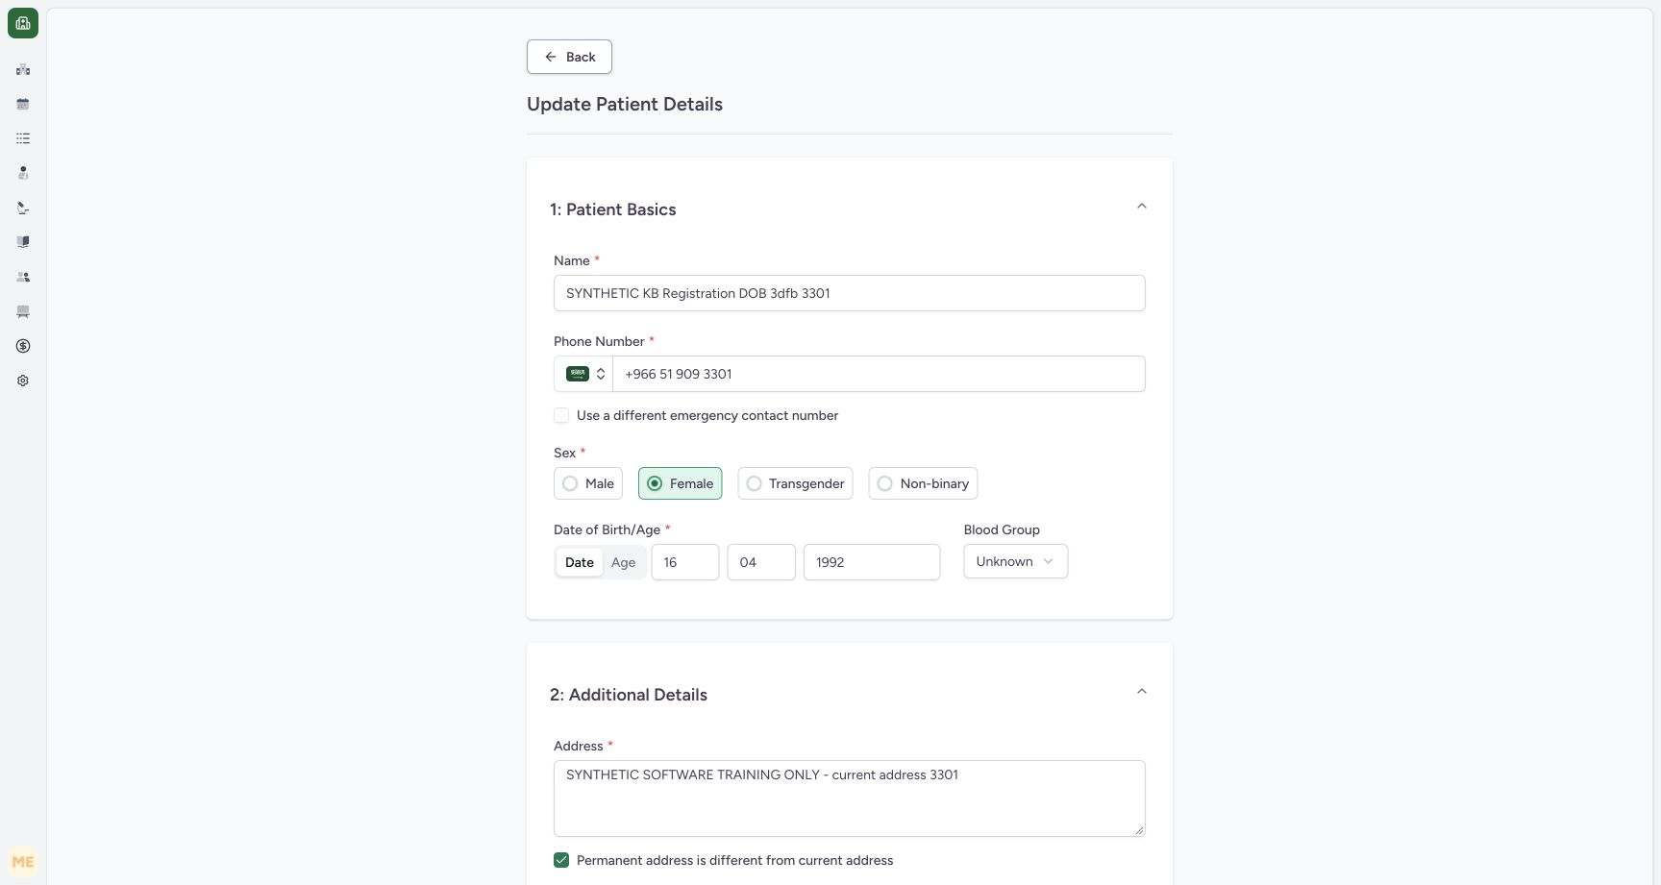Collapse the Patient Basics section
Viewport: 1661px width, 885px height.
tap(1142, 207)
